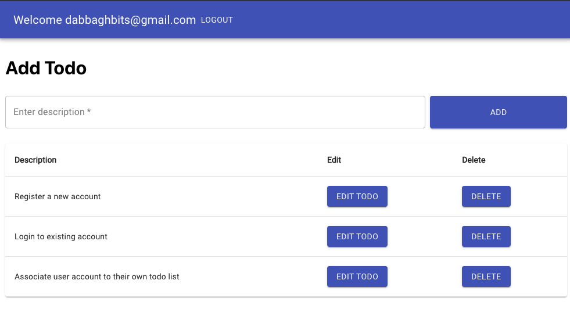Click the 'Enter description *' placeholder label
Viewport: 570px width, 327px height.
[x=52, y=112]
